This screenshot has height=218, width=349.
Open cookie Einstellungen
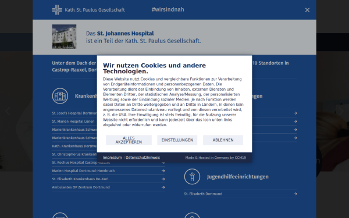(177, 140)
